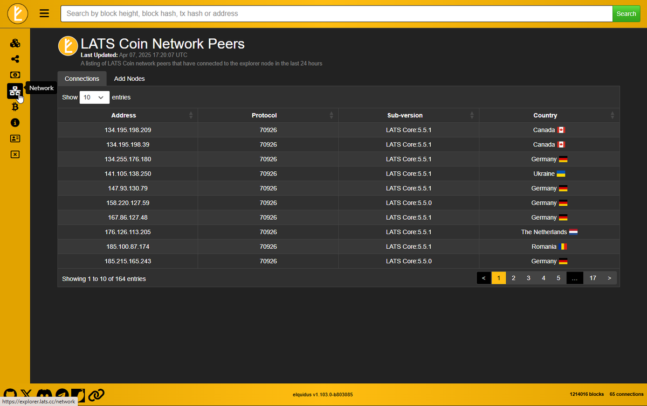Click The Netherlands country cell
The width and height of the screenshot is (647, 406).
coord(549,232)
